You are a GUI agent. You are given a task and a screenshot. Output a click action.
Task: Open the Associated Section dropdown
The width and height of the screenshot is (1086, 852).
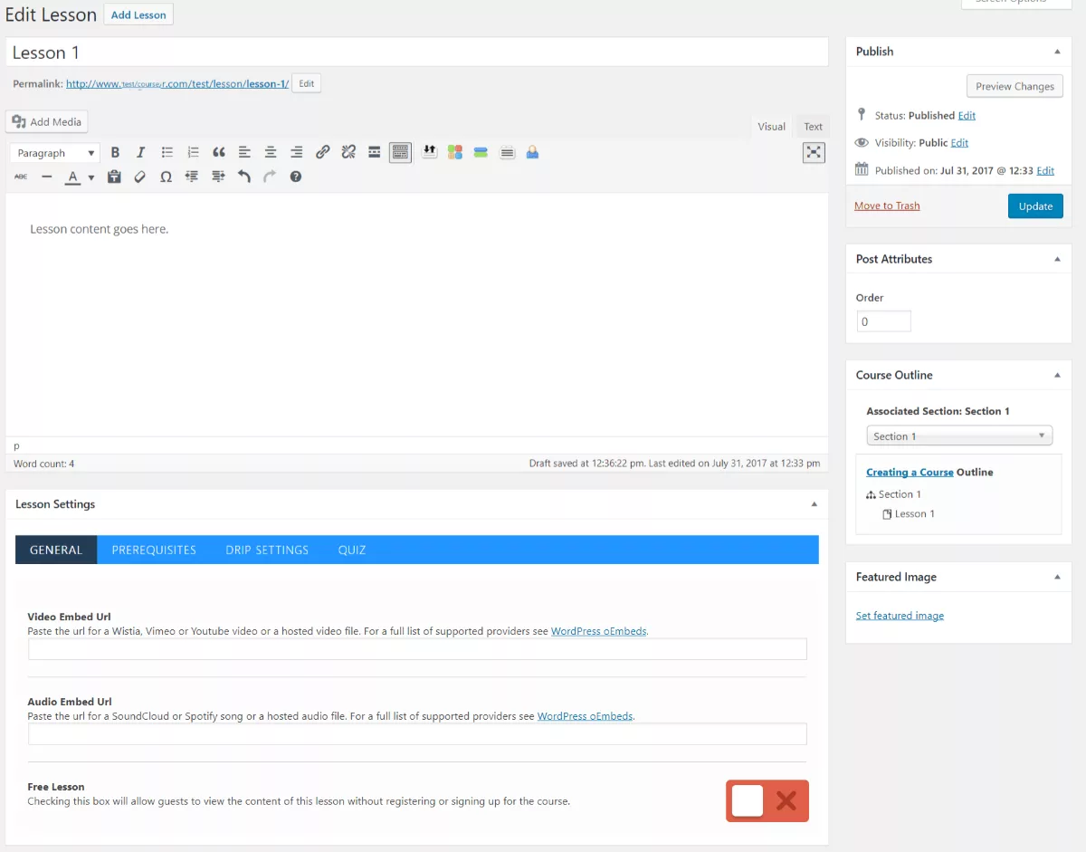point(959,436)
